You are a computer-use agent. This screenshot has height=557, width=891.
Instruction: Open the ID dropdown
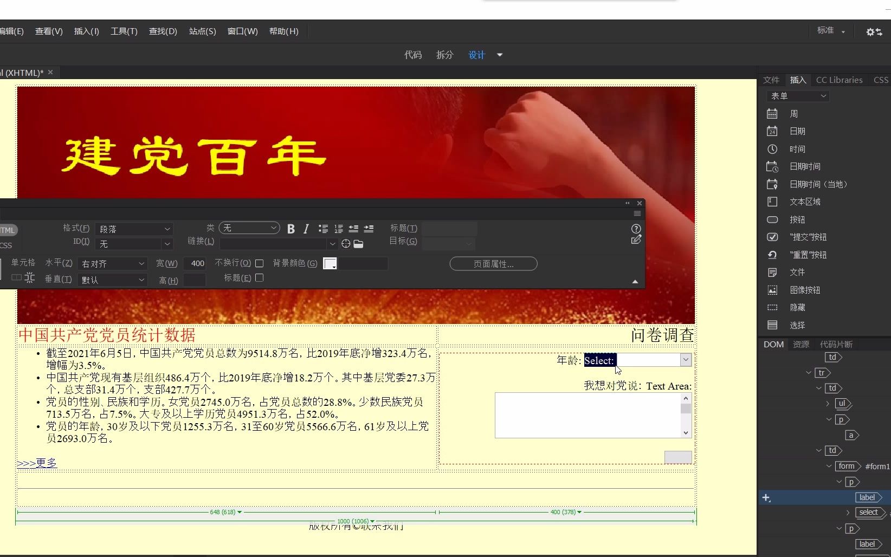tap(134, 244)
